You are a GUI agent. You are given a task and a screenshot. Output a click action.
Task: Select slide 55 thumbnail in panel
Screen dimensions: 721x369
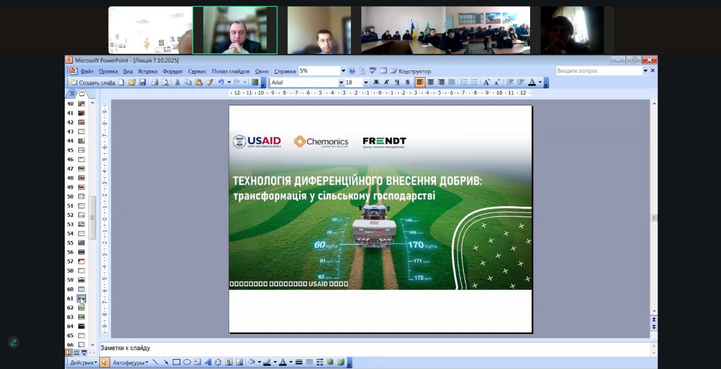coord(81,243)
